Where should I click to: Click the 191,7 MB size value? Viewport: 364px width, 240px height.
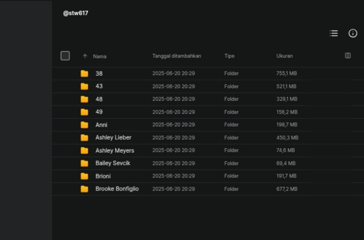click(286, 176)
